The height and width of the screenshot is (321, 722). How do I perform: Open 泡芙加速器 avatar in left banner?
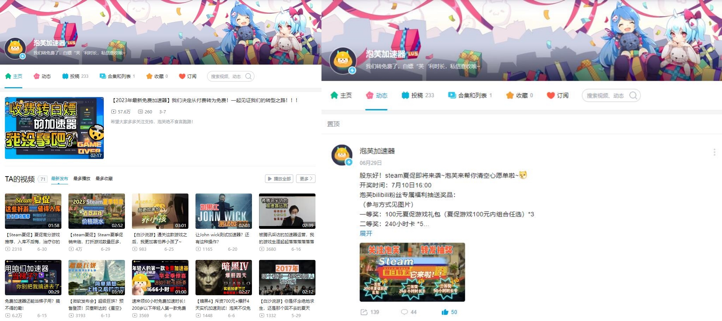click(x=15, y=48)
